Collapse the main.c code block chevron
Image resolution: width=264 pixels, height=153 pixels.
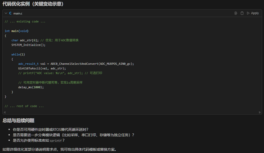[x=6, y=13]
